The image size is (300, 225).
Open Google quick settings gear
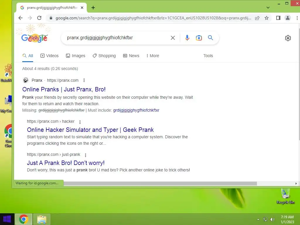[288, 38]
